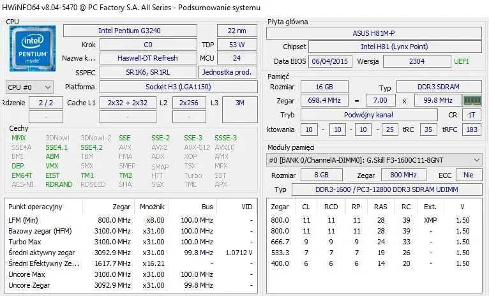Viewport: 489px width, 296px height.
Task: Click the AVX-512 feature flag
Action: [197, 147]
